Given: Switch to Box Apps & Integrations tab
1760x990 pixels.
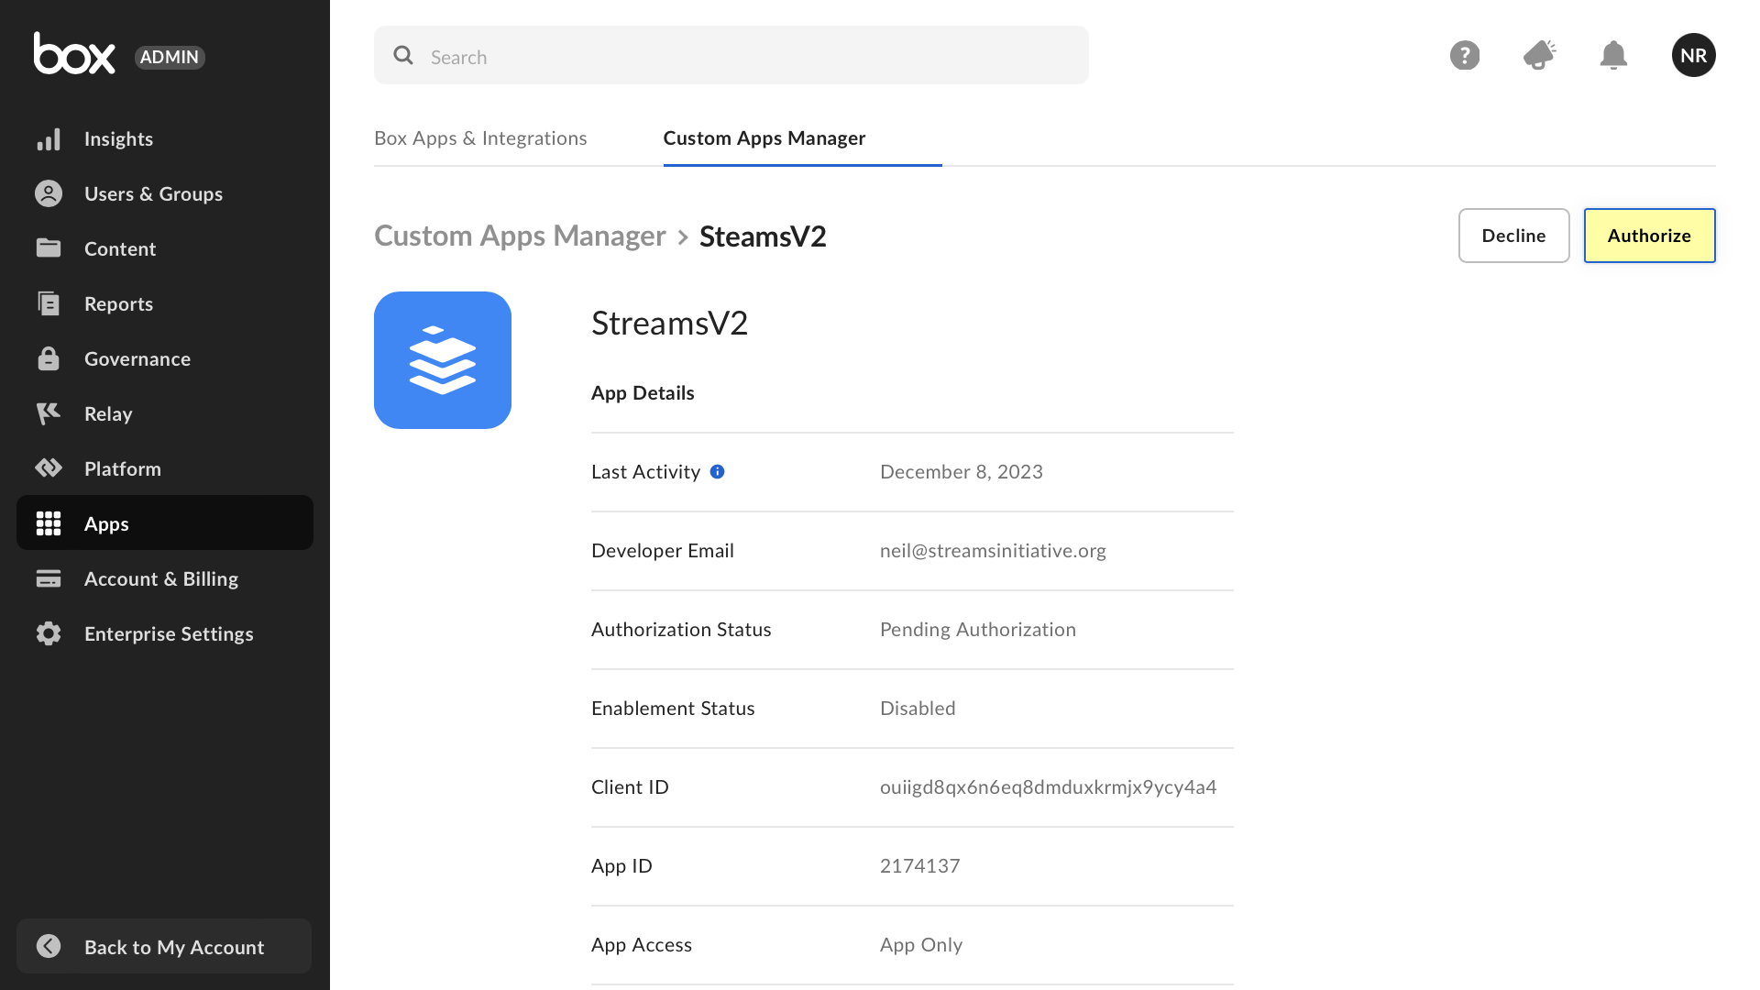Looking at the screenshot, I should pos(480,137).
